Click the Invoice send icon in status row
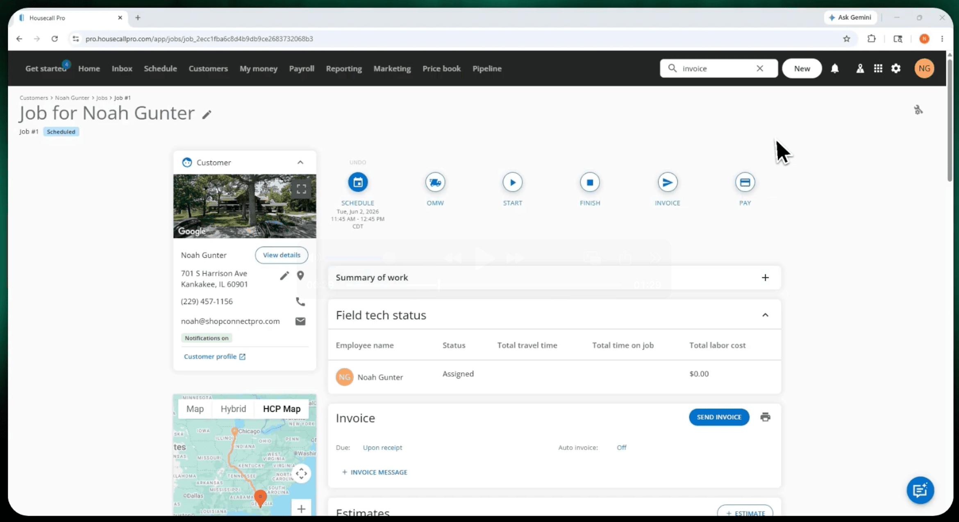This screenshot has height=522, width=959. coord(667,182)
